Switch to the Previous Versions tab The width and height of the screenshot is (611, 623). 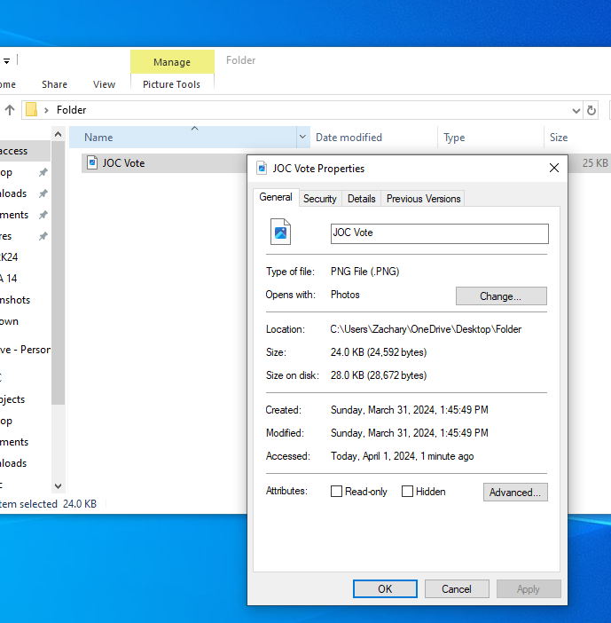423,199
